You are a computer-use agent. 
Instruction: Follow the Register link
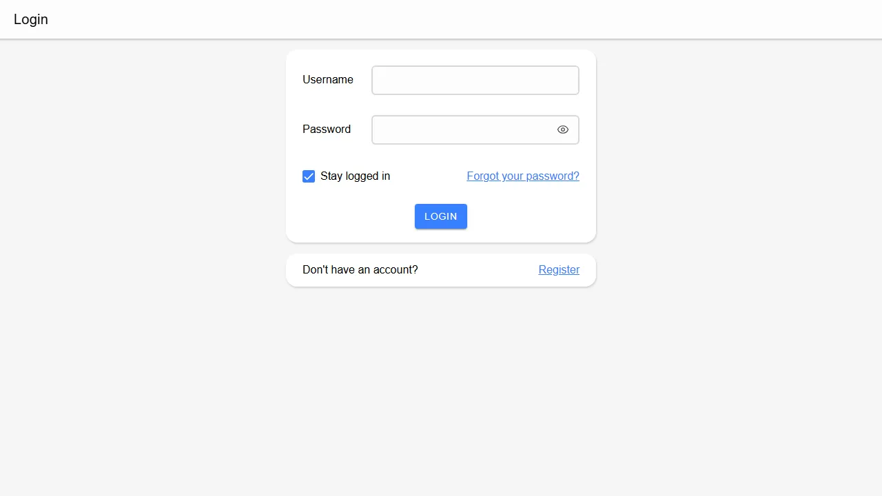click(559, 270)
